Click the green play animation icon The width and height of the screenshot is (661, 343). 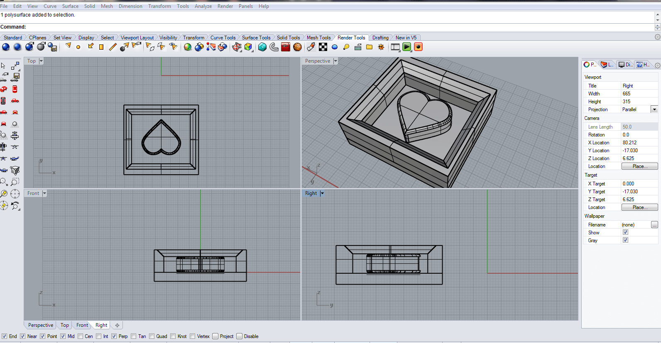pos(407,47)
